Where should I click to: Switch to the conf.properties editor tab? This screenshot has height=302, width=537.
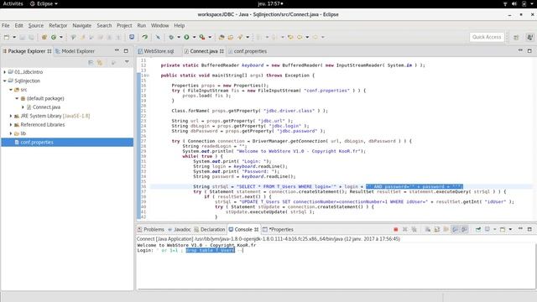click(248, 51)
